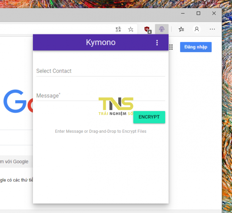Open the Kymono three-dot options menu
The width and height of the screenshot is (232, 213).
coord(157,43)
